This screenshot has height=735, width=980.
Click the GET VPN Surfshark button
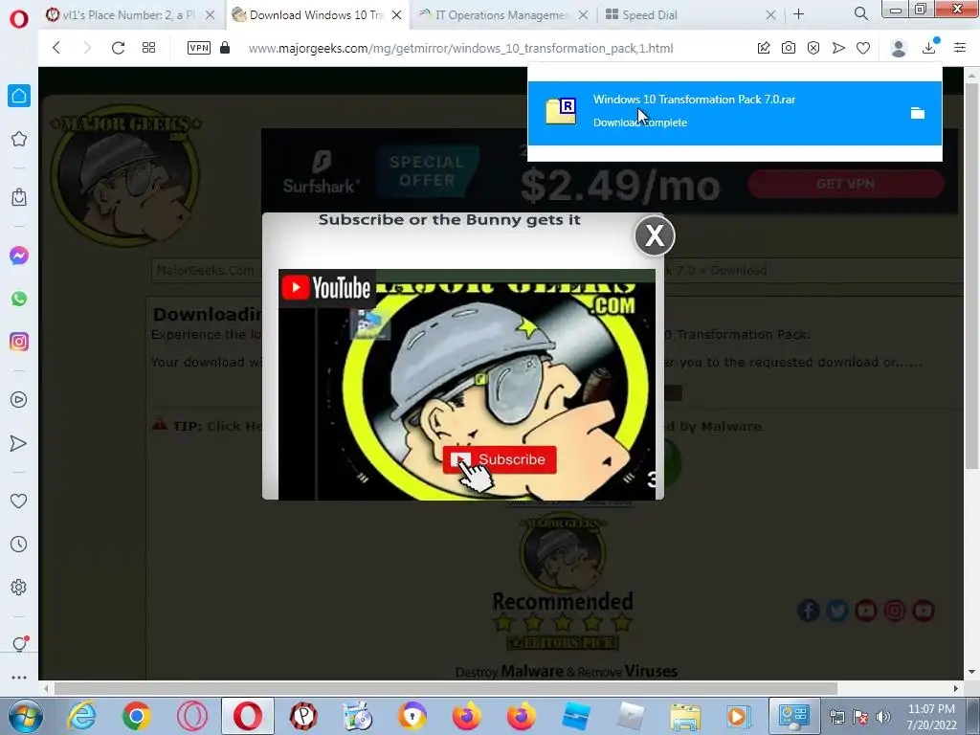pos(846,184)
